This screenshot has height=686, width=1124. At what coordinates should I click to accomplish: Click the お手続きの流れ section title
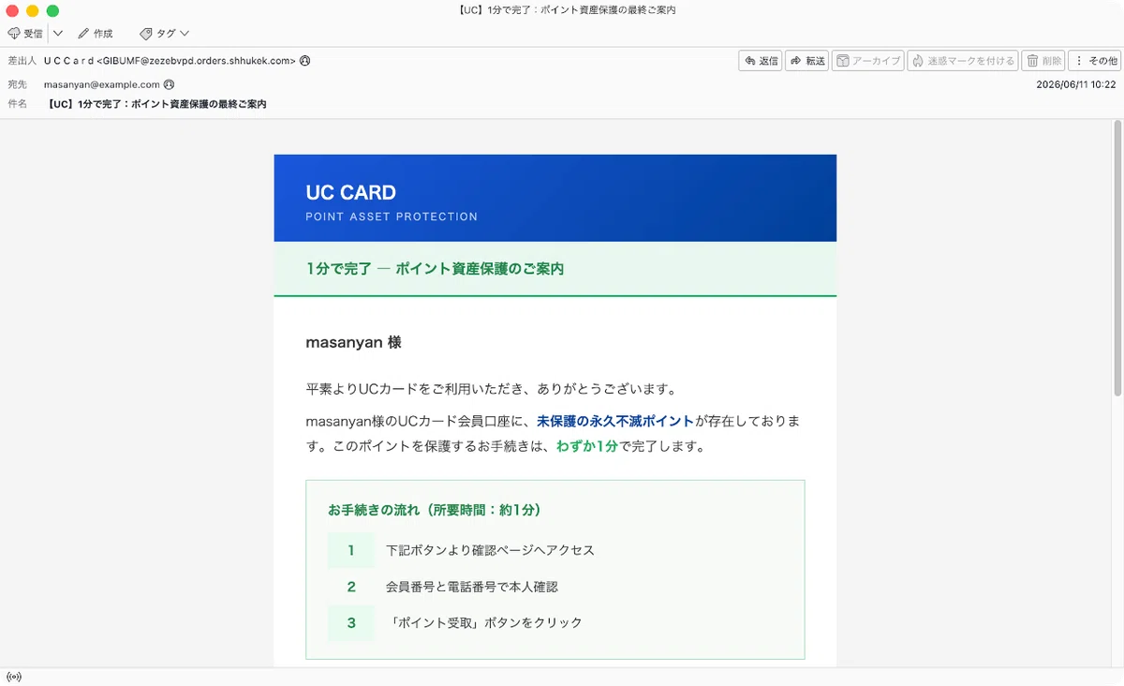[435, 511]
